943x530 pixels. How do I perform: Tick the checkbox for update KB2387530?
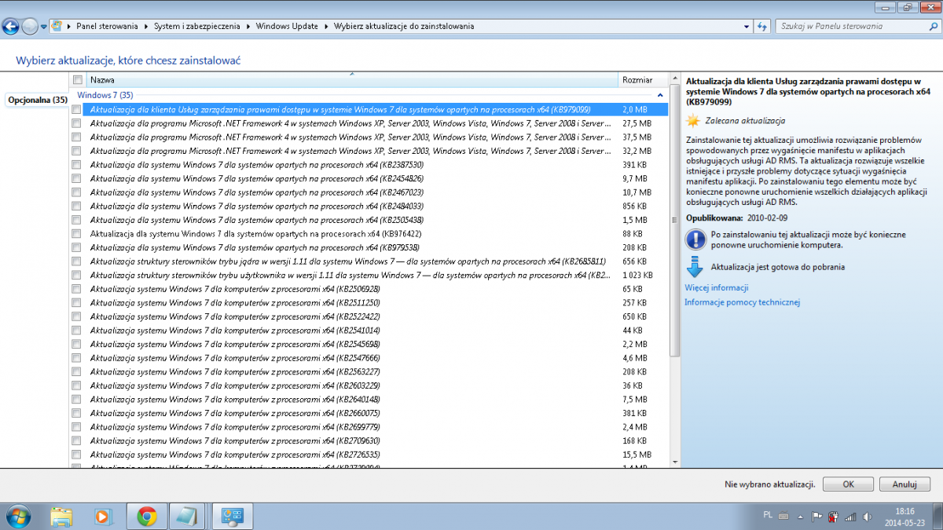tap(76, 165)
